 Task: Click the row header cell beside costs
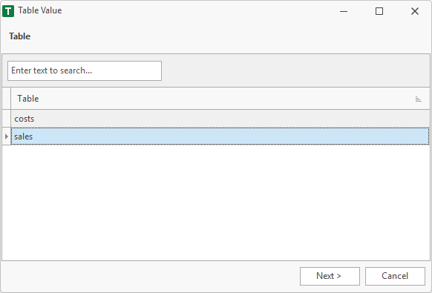[x=7, y=119]
